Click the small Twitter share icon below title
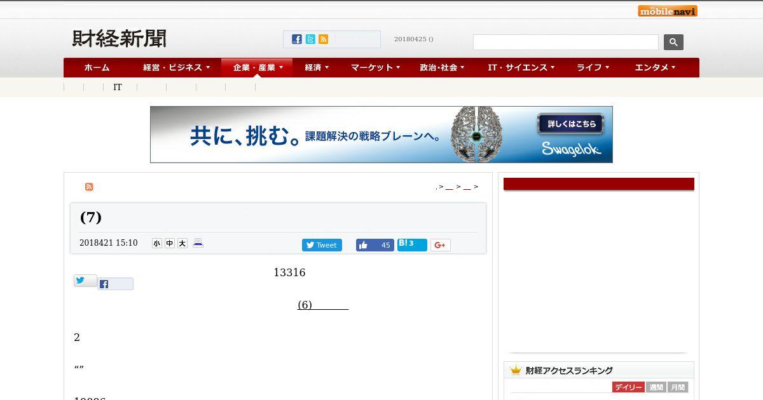The width and height of the screenshot is (763, 400). (x=85, y=280)
